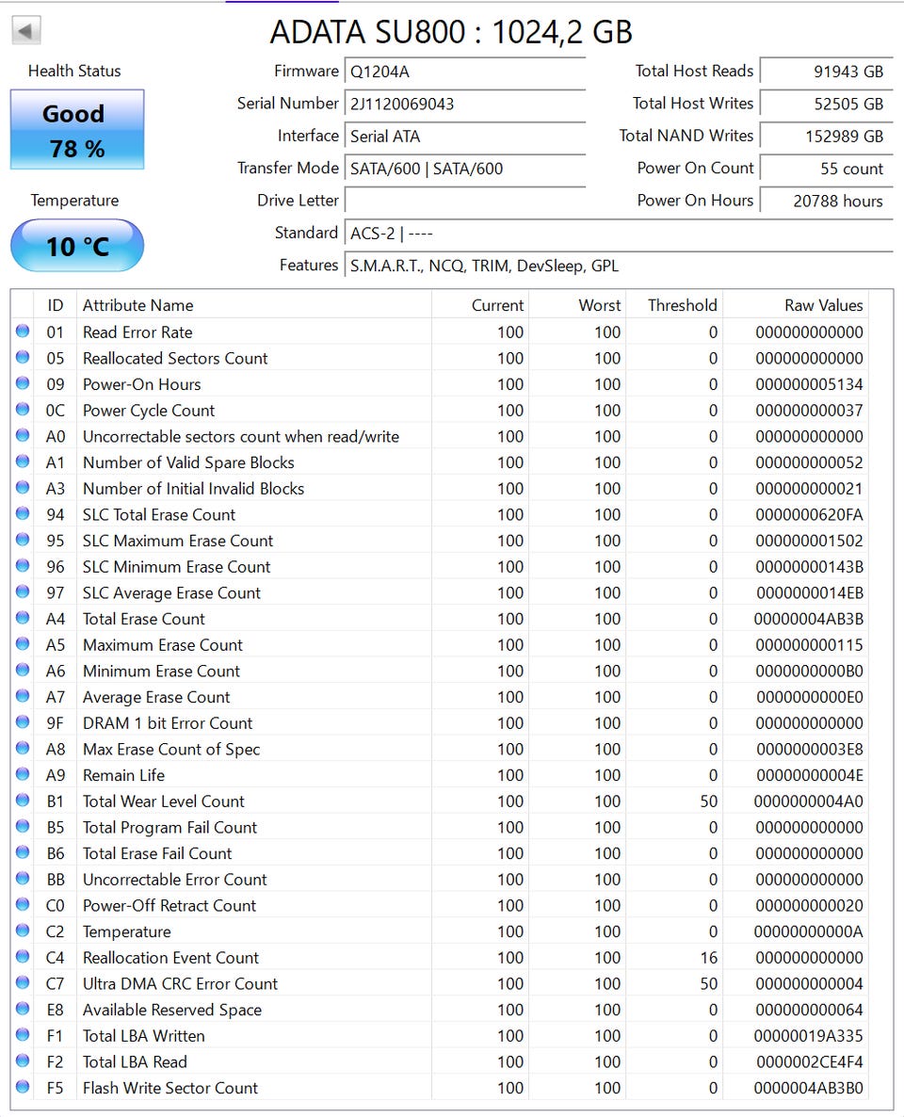Select the Max Erase Count of Spec row
This screenshot has height=1117, width=904.
click(x=441, y=750)
